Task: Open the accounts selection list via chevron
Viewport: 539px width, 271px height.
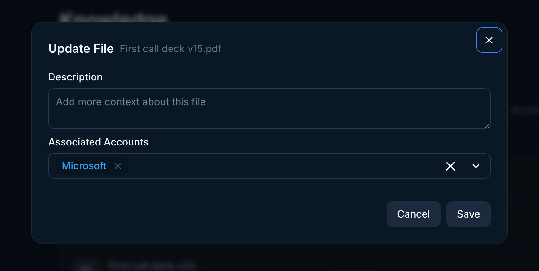Action: pyautogui.click(x=475, y=166)
